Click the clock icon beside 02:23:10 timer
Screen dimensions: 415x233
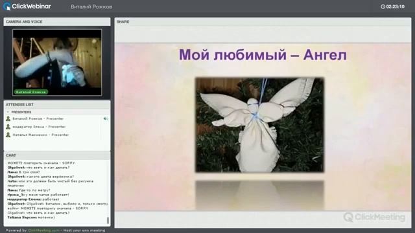[383, 6]
